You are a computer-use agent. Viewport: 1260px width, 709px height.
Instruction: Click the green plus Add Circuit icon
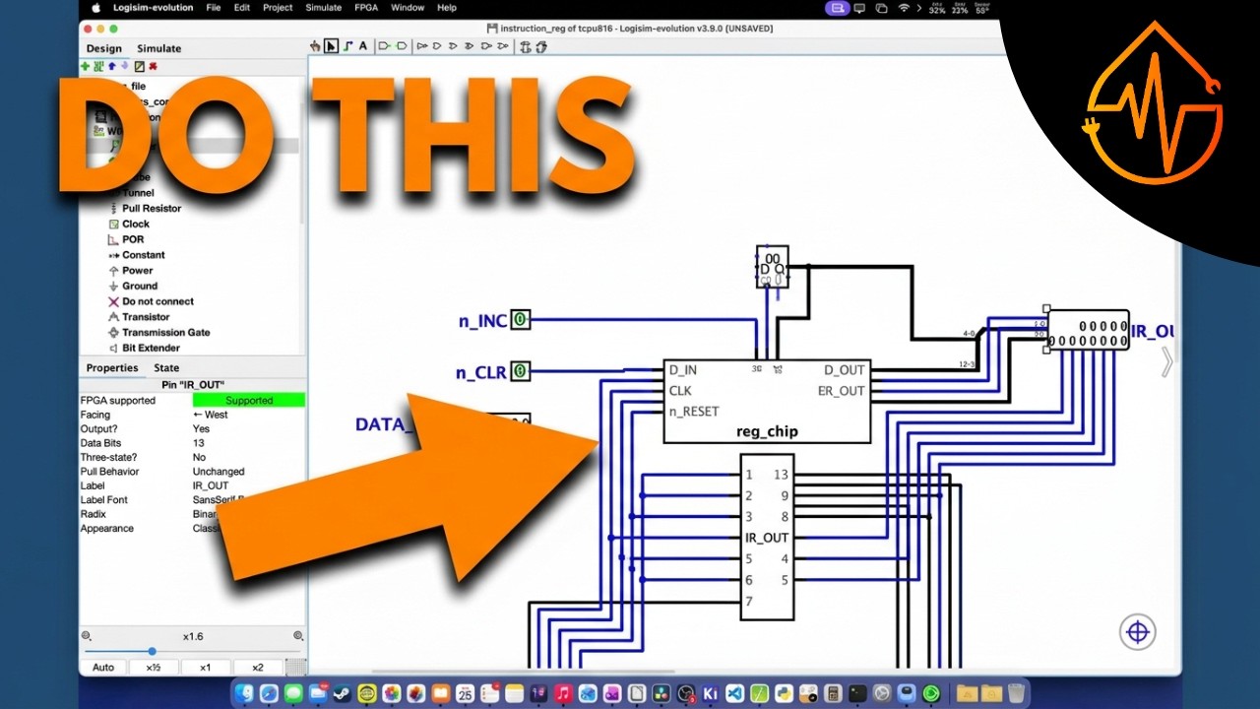pos(86,66)
